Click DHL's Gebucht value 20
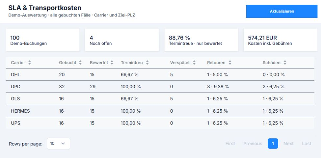This screenshot has width=321, height=158. click(x=62, y=74)
